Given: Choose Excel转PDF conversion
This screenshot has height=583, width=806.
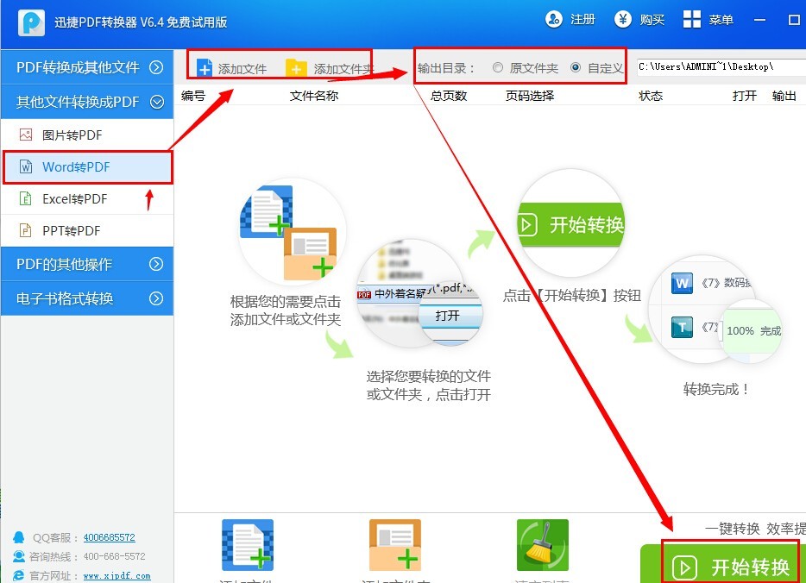Looking at the screenshot, I should coord(87,198).
